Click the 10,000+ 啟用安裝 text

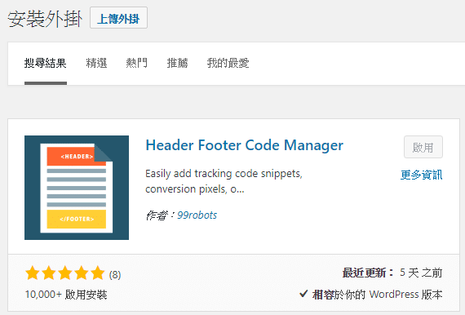(66, 295)
